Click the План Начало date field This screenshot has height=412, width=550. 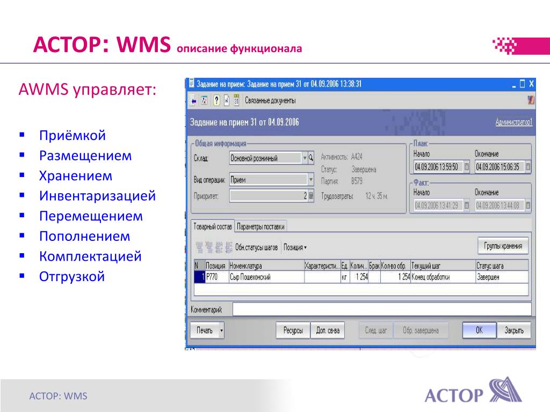[x=439, y=167]
